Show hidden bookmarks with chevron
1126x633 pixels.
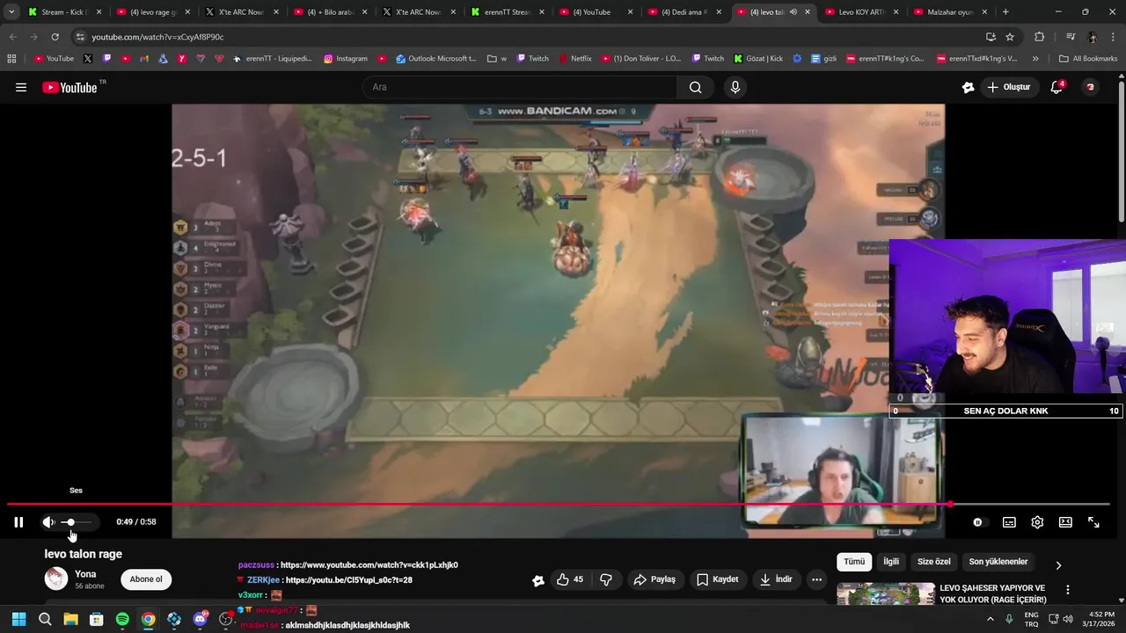pyautogui.click(x=1035, y=59)
